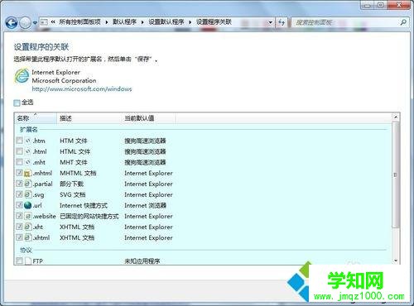Click the .url globe icon
Screen dimensions: 414x306
coord(28,205)
